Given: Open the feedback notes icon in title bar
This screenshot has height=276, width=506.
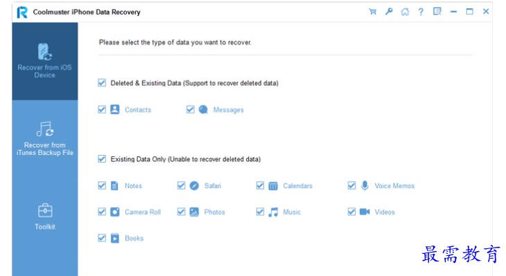Looking at the screenshot, I should [437, 12].
